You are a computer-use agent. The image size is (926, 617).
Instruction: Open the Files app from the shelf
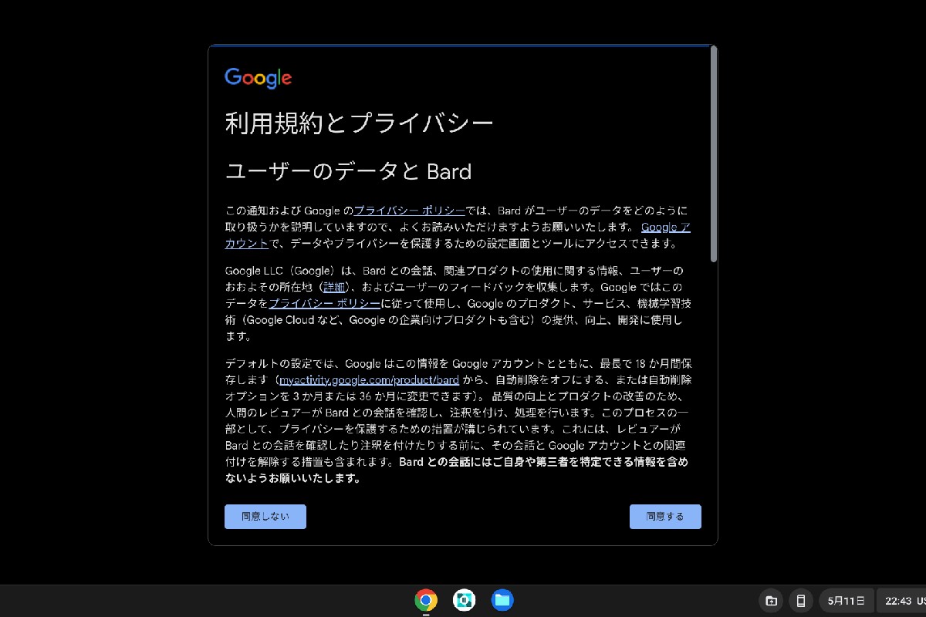pos(502,600)
